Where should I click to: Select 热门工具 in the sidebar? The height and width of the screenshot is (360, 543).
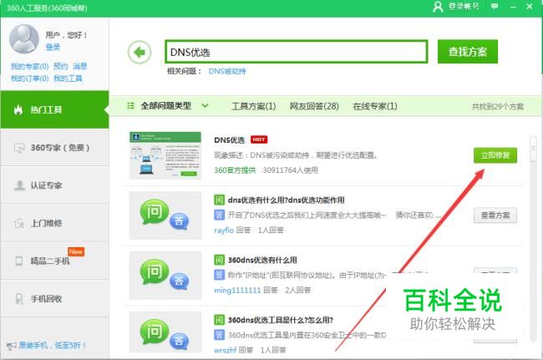click(54, 109)
